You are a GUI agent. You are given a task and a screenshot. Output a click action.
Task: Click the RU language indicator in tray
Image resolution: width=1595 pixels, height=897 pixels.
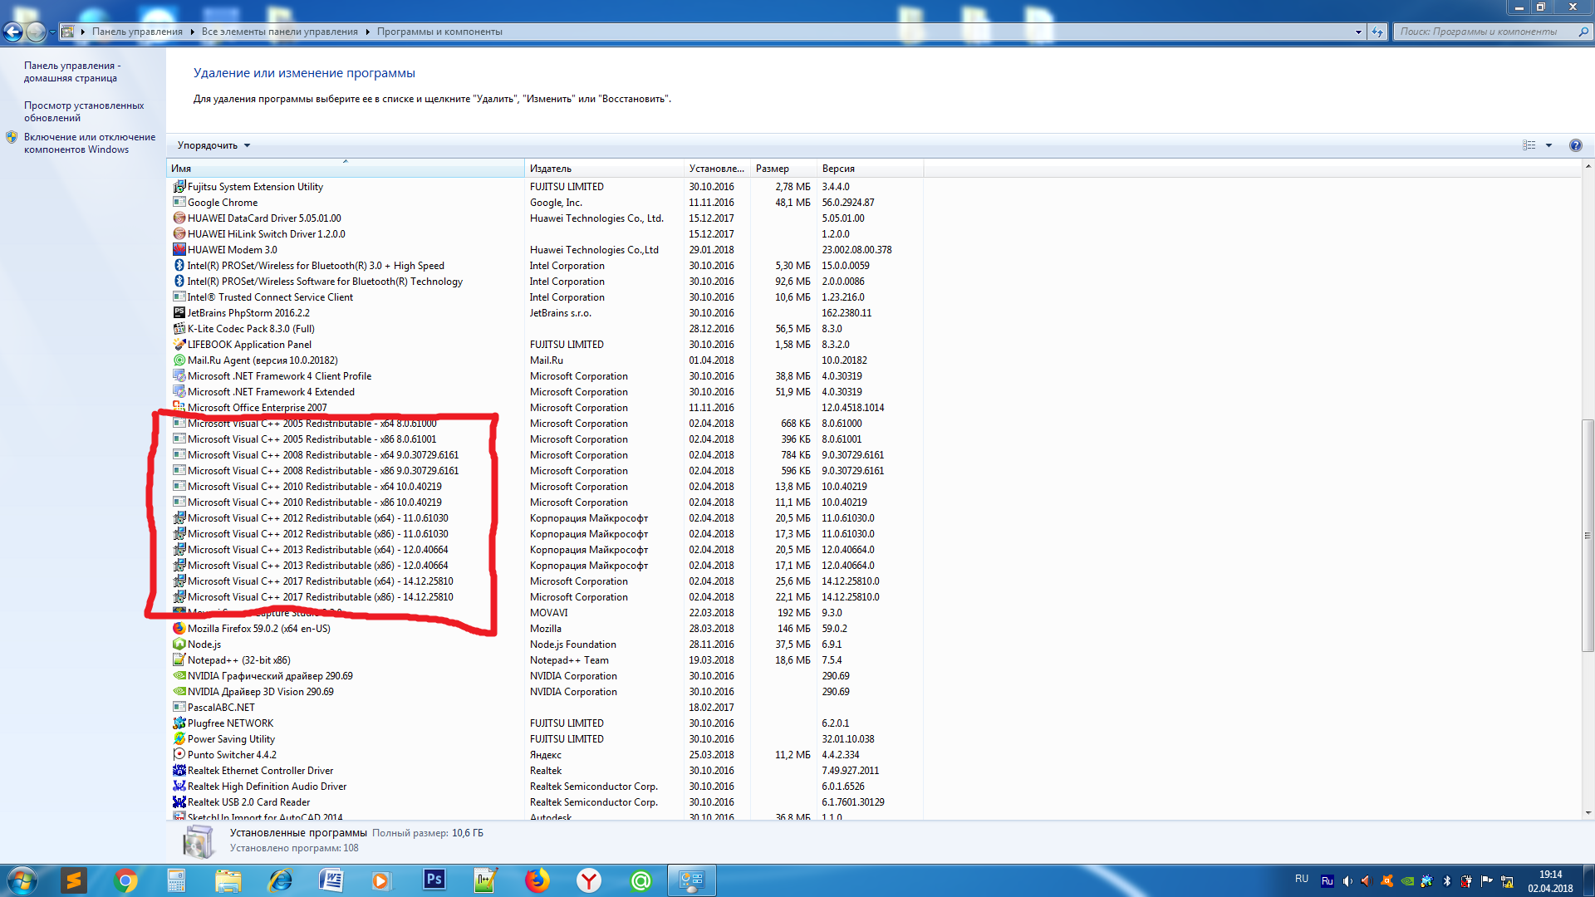coord(1301,879)
